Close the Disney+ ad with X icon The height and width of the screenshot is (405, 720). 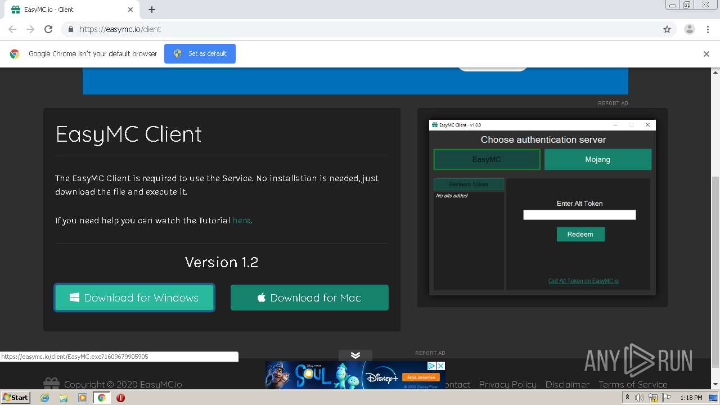(x=441, y=366)
